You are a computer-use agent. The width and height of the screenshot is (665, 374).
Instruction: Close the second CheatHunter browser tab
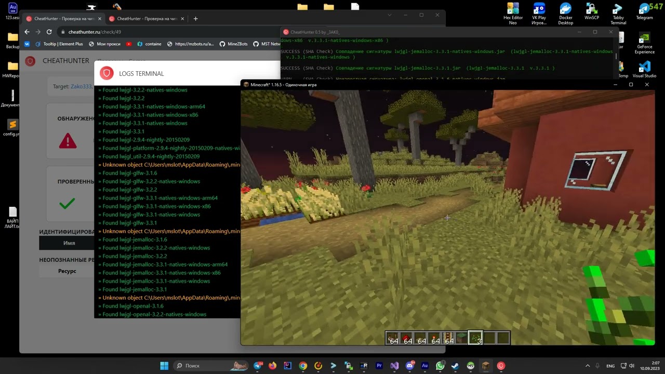coord(181,19)
